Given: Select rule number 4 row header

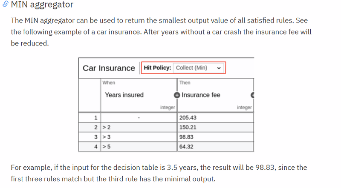Looking at the screenshot, I should (x=90, y=147).
